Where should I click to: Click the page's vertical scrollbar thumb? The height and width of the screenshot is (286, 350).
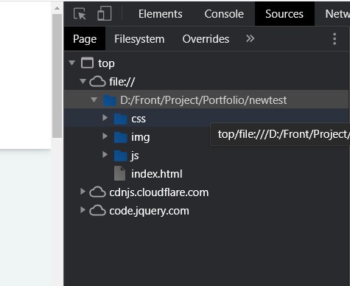point(57,76)
